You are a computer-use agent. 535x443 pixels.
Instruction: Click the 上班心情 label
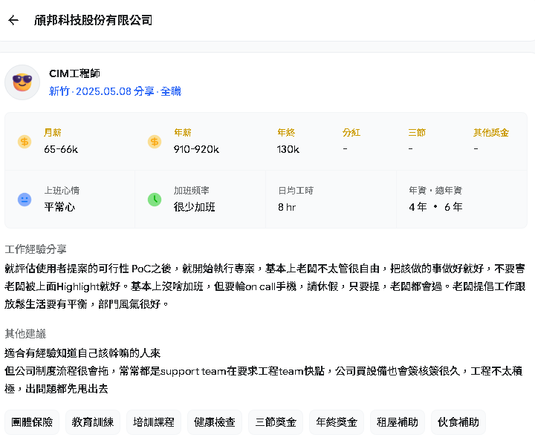[62, 191]
